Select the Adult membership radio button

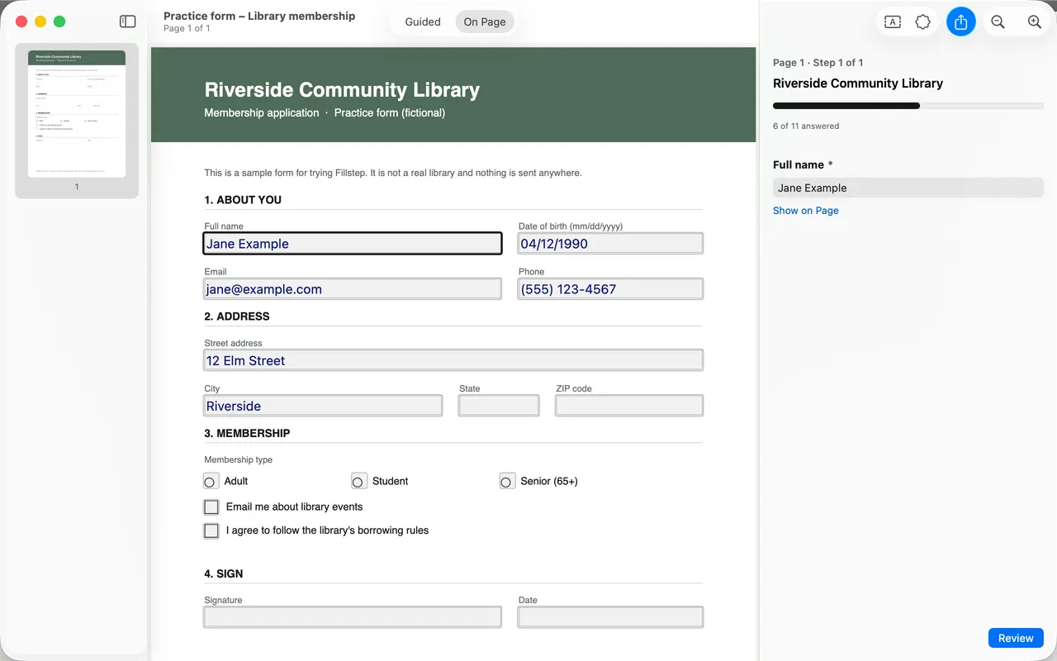[x=211, y=481]
